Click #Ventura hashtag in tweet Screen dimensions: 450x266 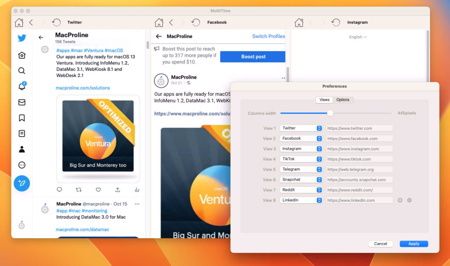(x=93, y=50)
